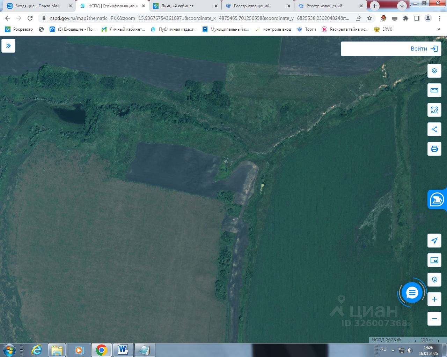Viewport: 447px width, 357px height.
Task: Change the RU input language
Action: (x=383, y=349)
